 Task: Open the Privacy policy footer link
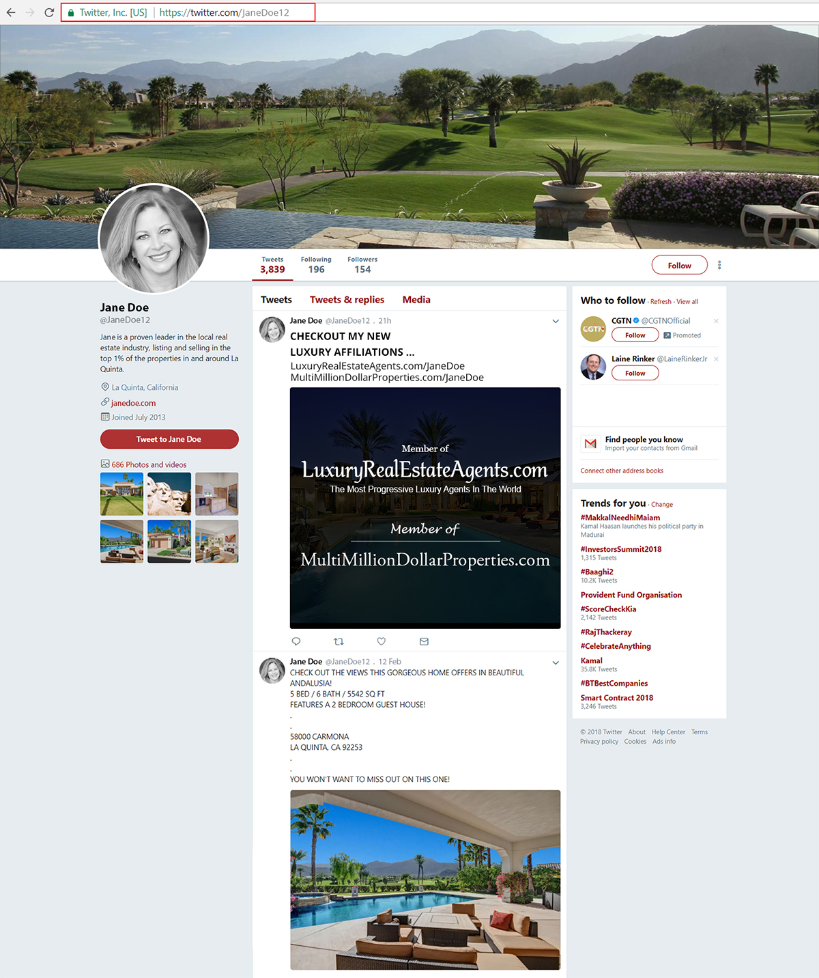[x=599, y=742]
